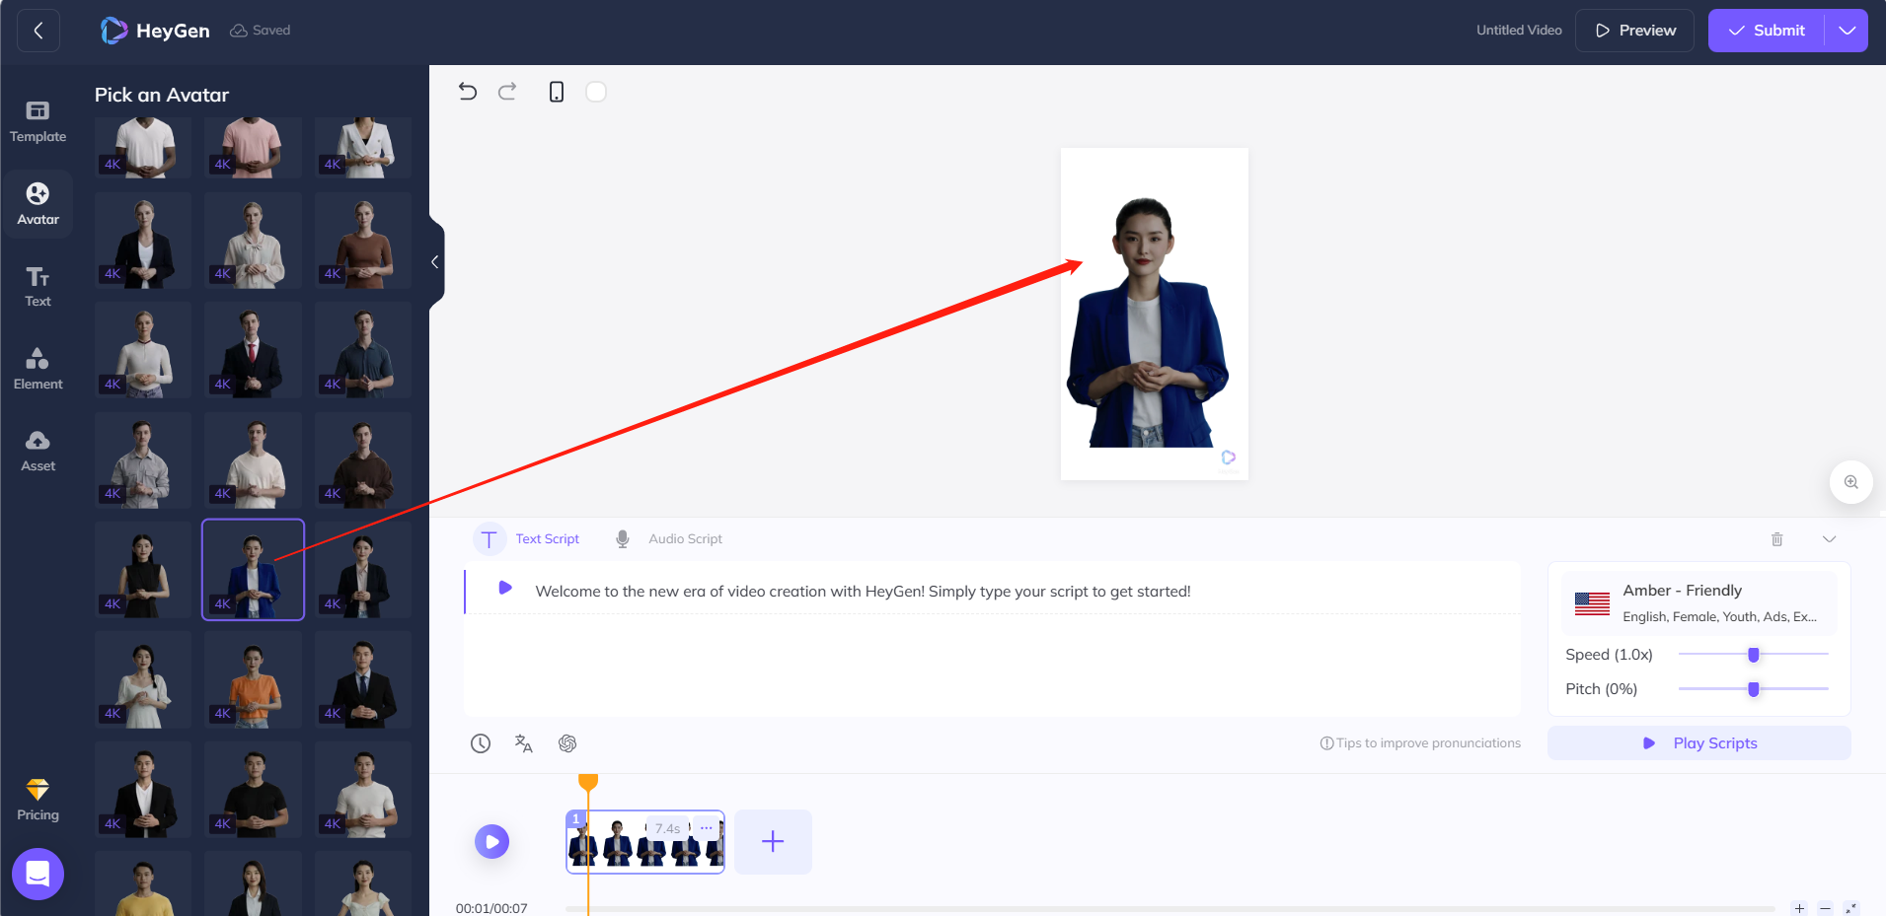Switch to the Audio Script tab

[x=669, y=539]
